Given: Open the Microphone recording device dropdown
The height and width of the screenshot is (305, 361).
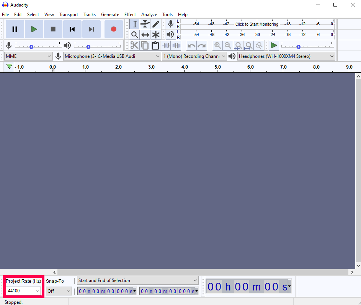Looking at the screenshot, I should (x=112, y=56).
